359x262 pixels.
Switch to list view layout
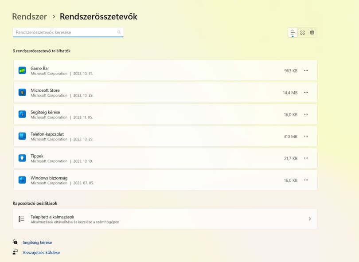(x=293, y=32)
